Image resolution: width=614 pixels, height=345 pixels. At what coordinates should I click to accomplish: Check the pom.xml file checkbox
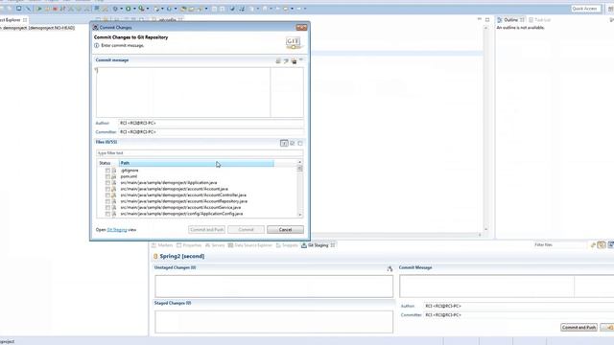pyautogui.click(x=107, y=176)
